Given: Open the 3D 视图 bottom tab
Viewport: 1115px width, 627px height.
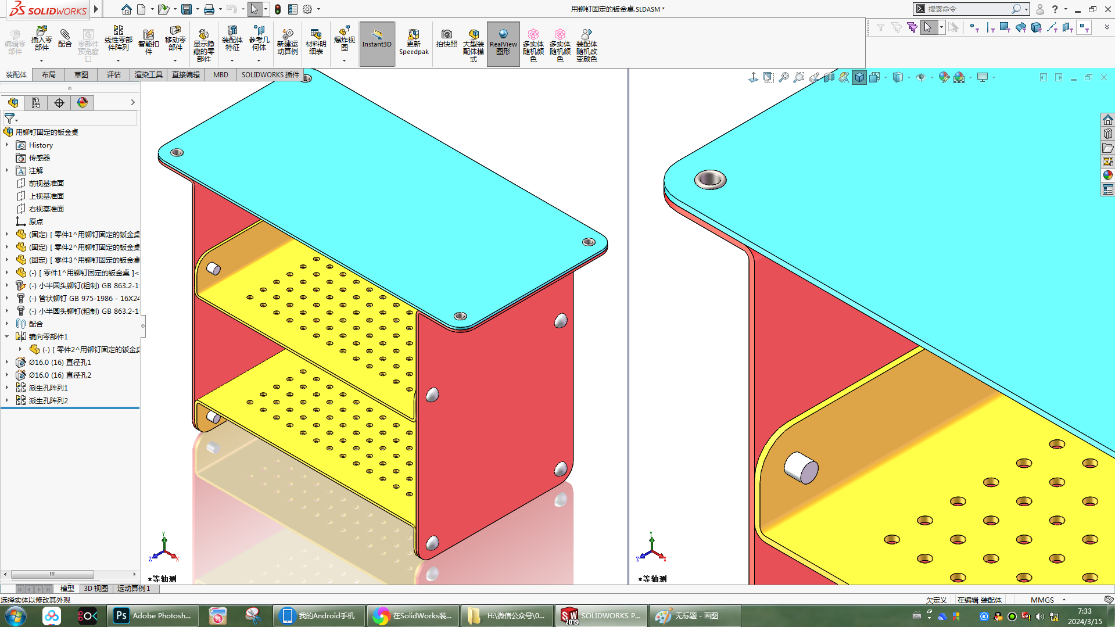Looking at the screenshot, I should click(96, 589).
